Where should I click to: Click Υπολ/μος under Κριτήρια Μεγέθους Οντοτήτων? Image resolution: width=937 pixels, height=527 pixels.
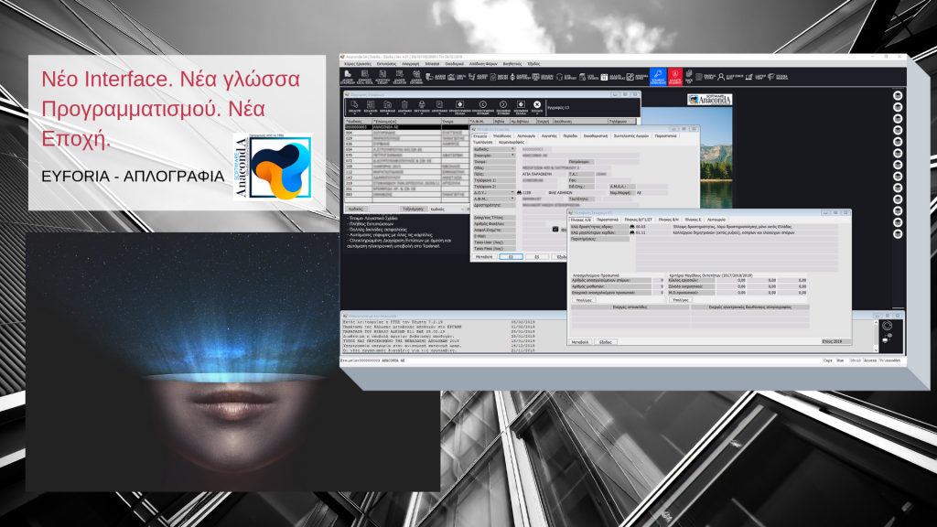(681, 300)
